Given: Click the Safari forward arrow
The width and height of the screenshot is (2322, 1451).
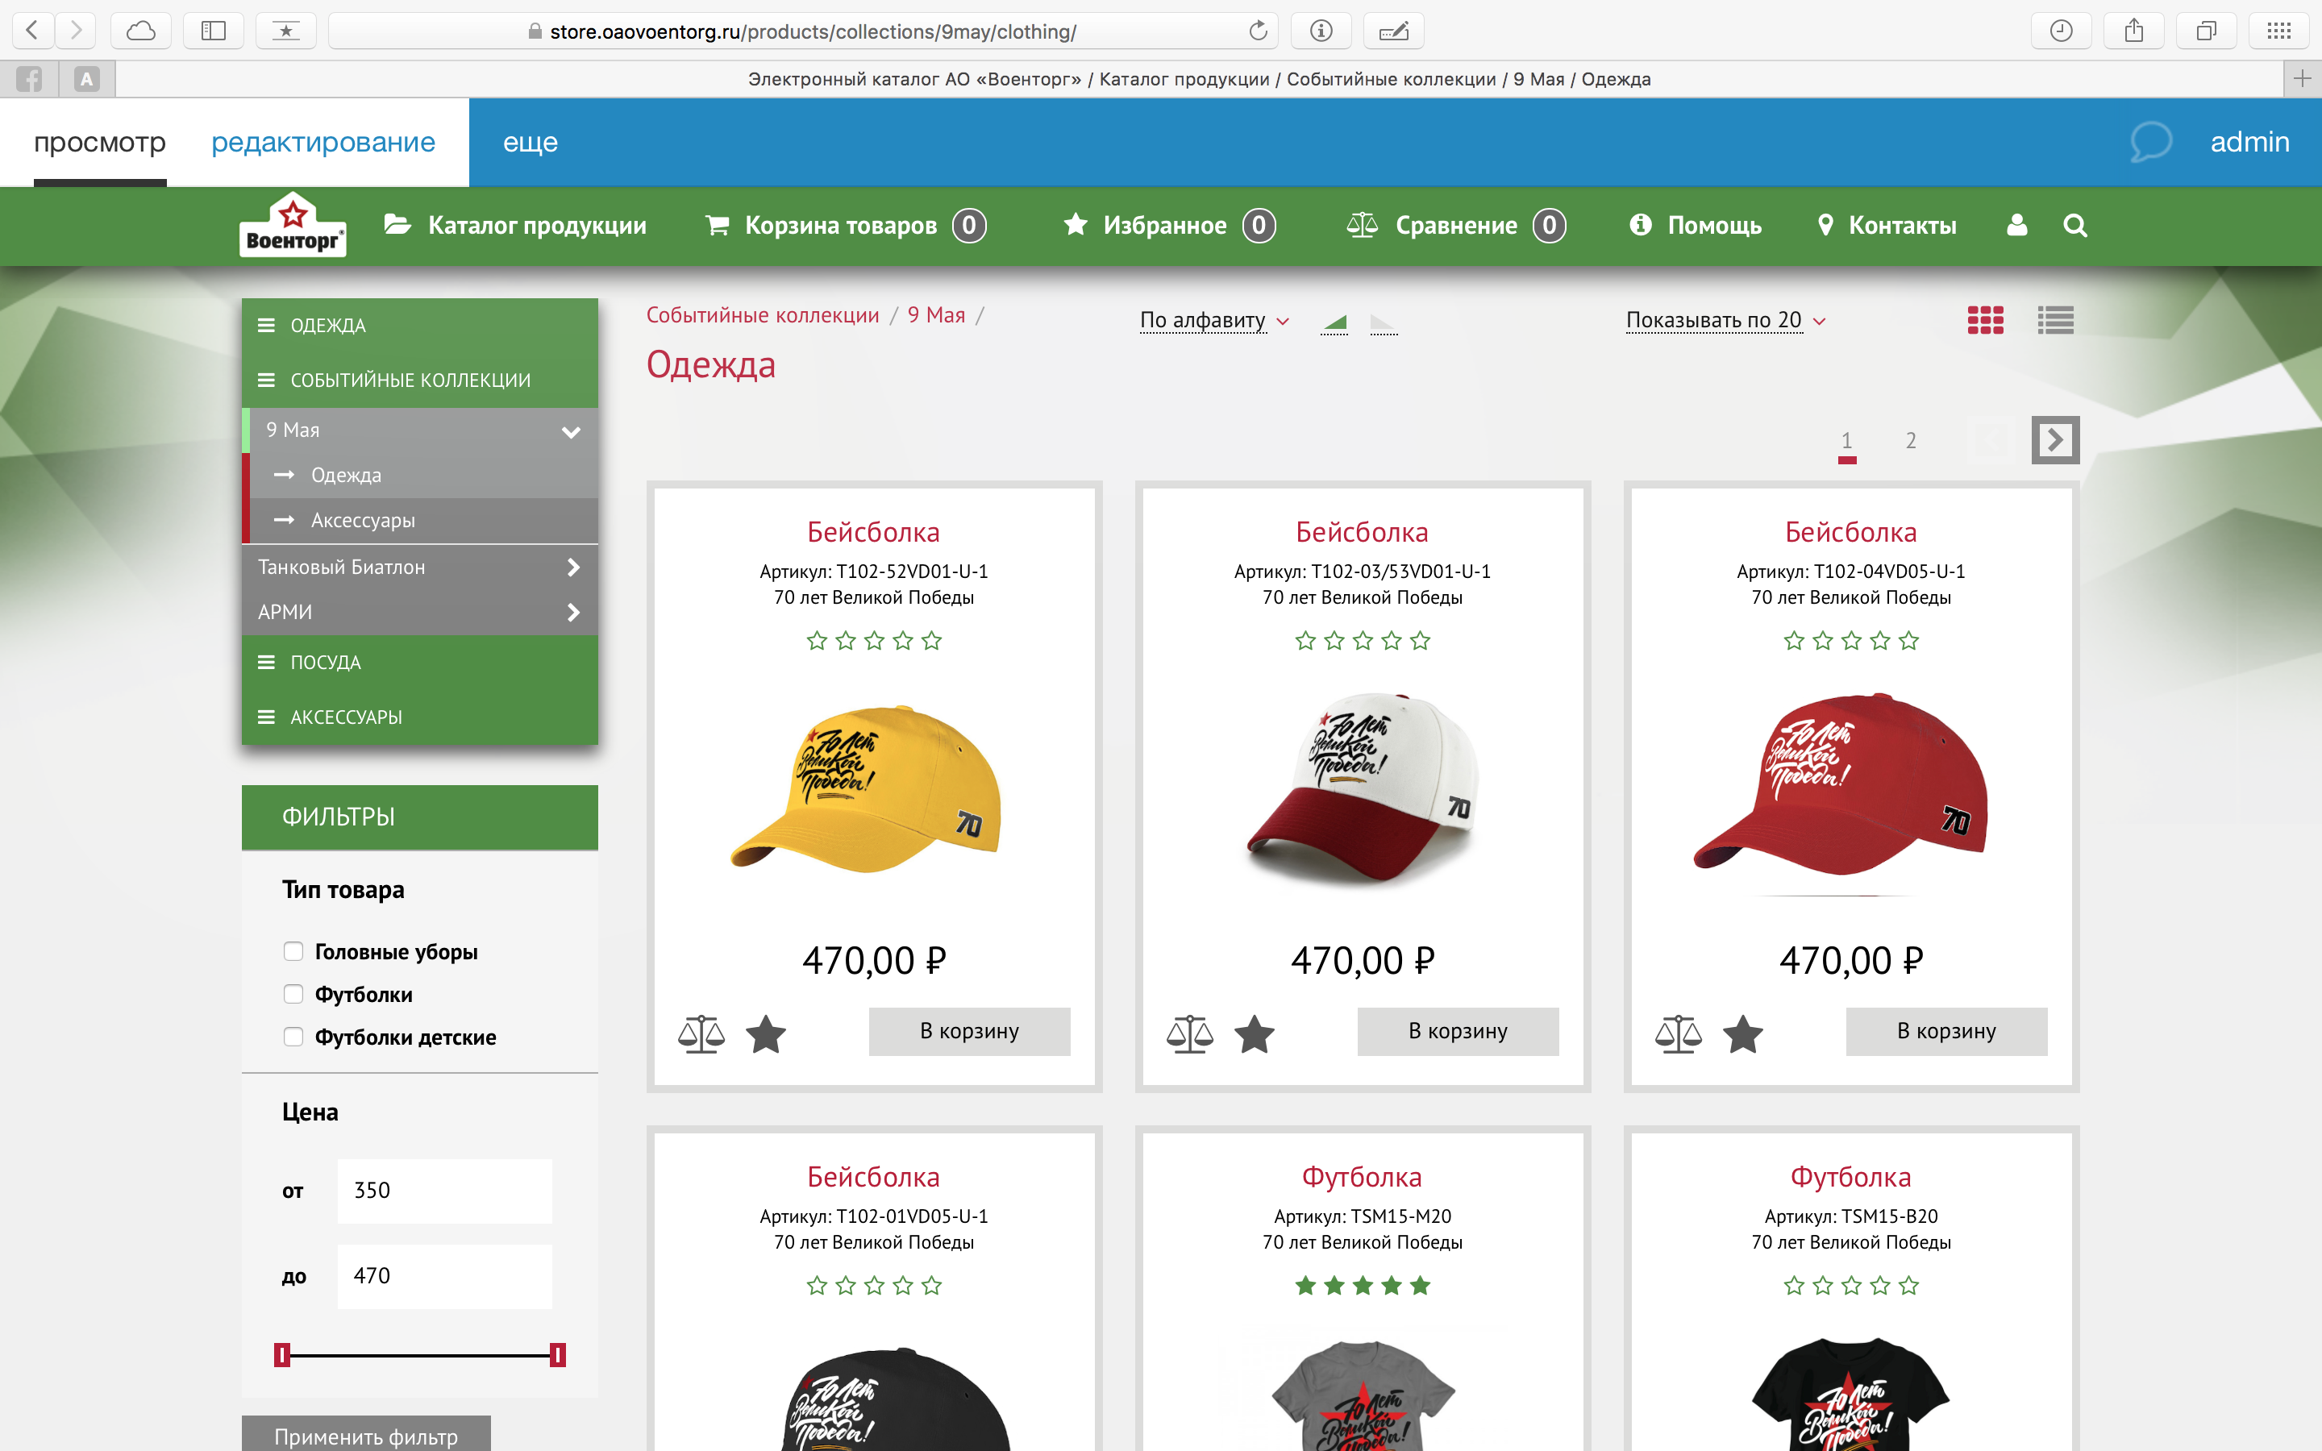Looking at the screenshot, I should click(75, 31).
